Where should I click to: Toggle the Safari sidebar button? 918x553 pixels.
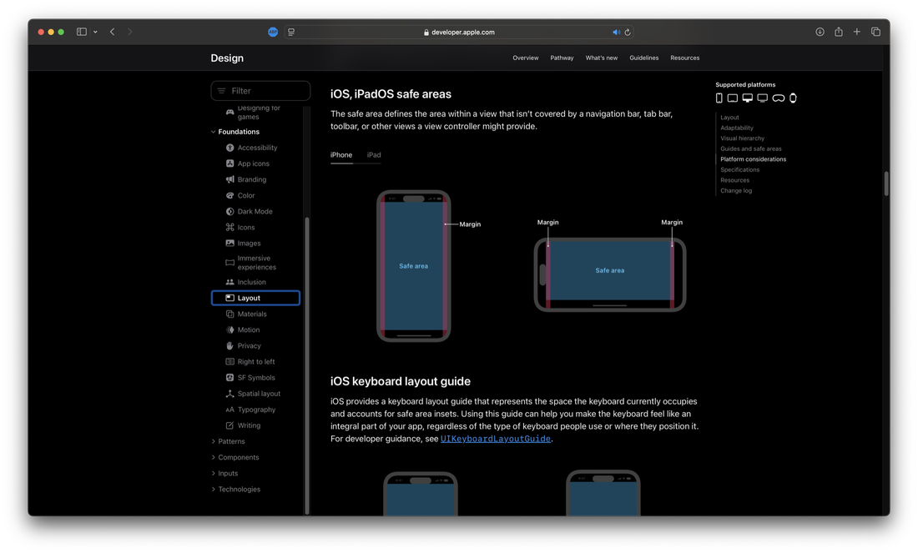click(82, 32)
